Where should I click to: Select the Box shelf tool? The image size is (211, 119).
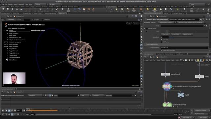[3, 10]
